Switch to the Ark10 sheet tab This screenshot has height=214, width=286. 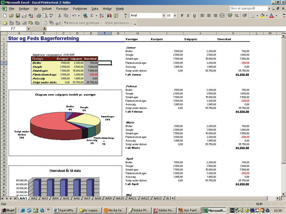[x=120, y=198]
